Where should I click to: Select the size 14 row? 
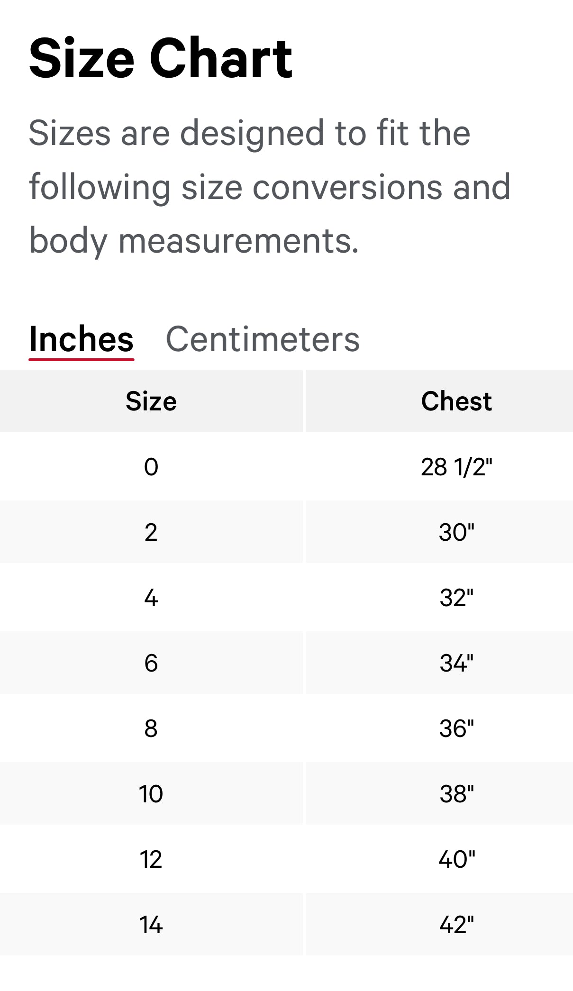150,924
